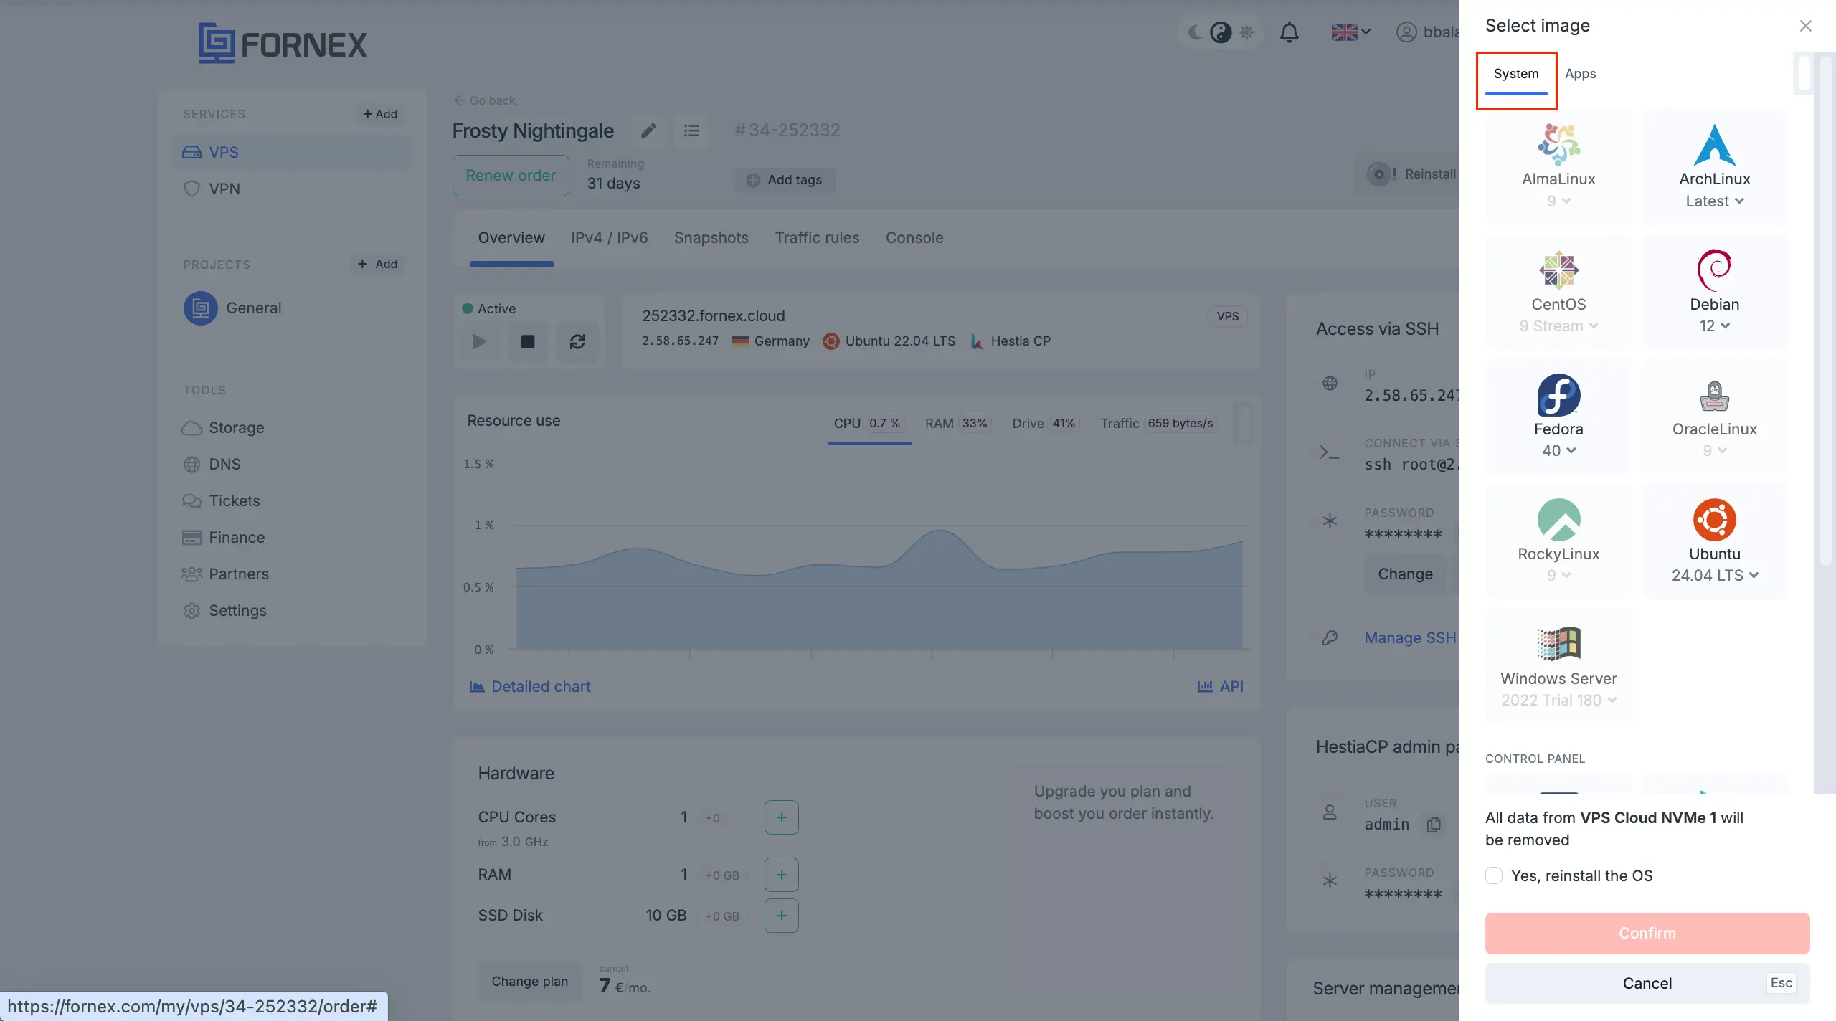Expand Windows Server 2022 Trial dropdown
1836x1021 pixels.
point(1558,700)
